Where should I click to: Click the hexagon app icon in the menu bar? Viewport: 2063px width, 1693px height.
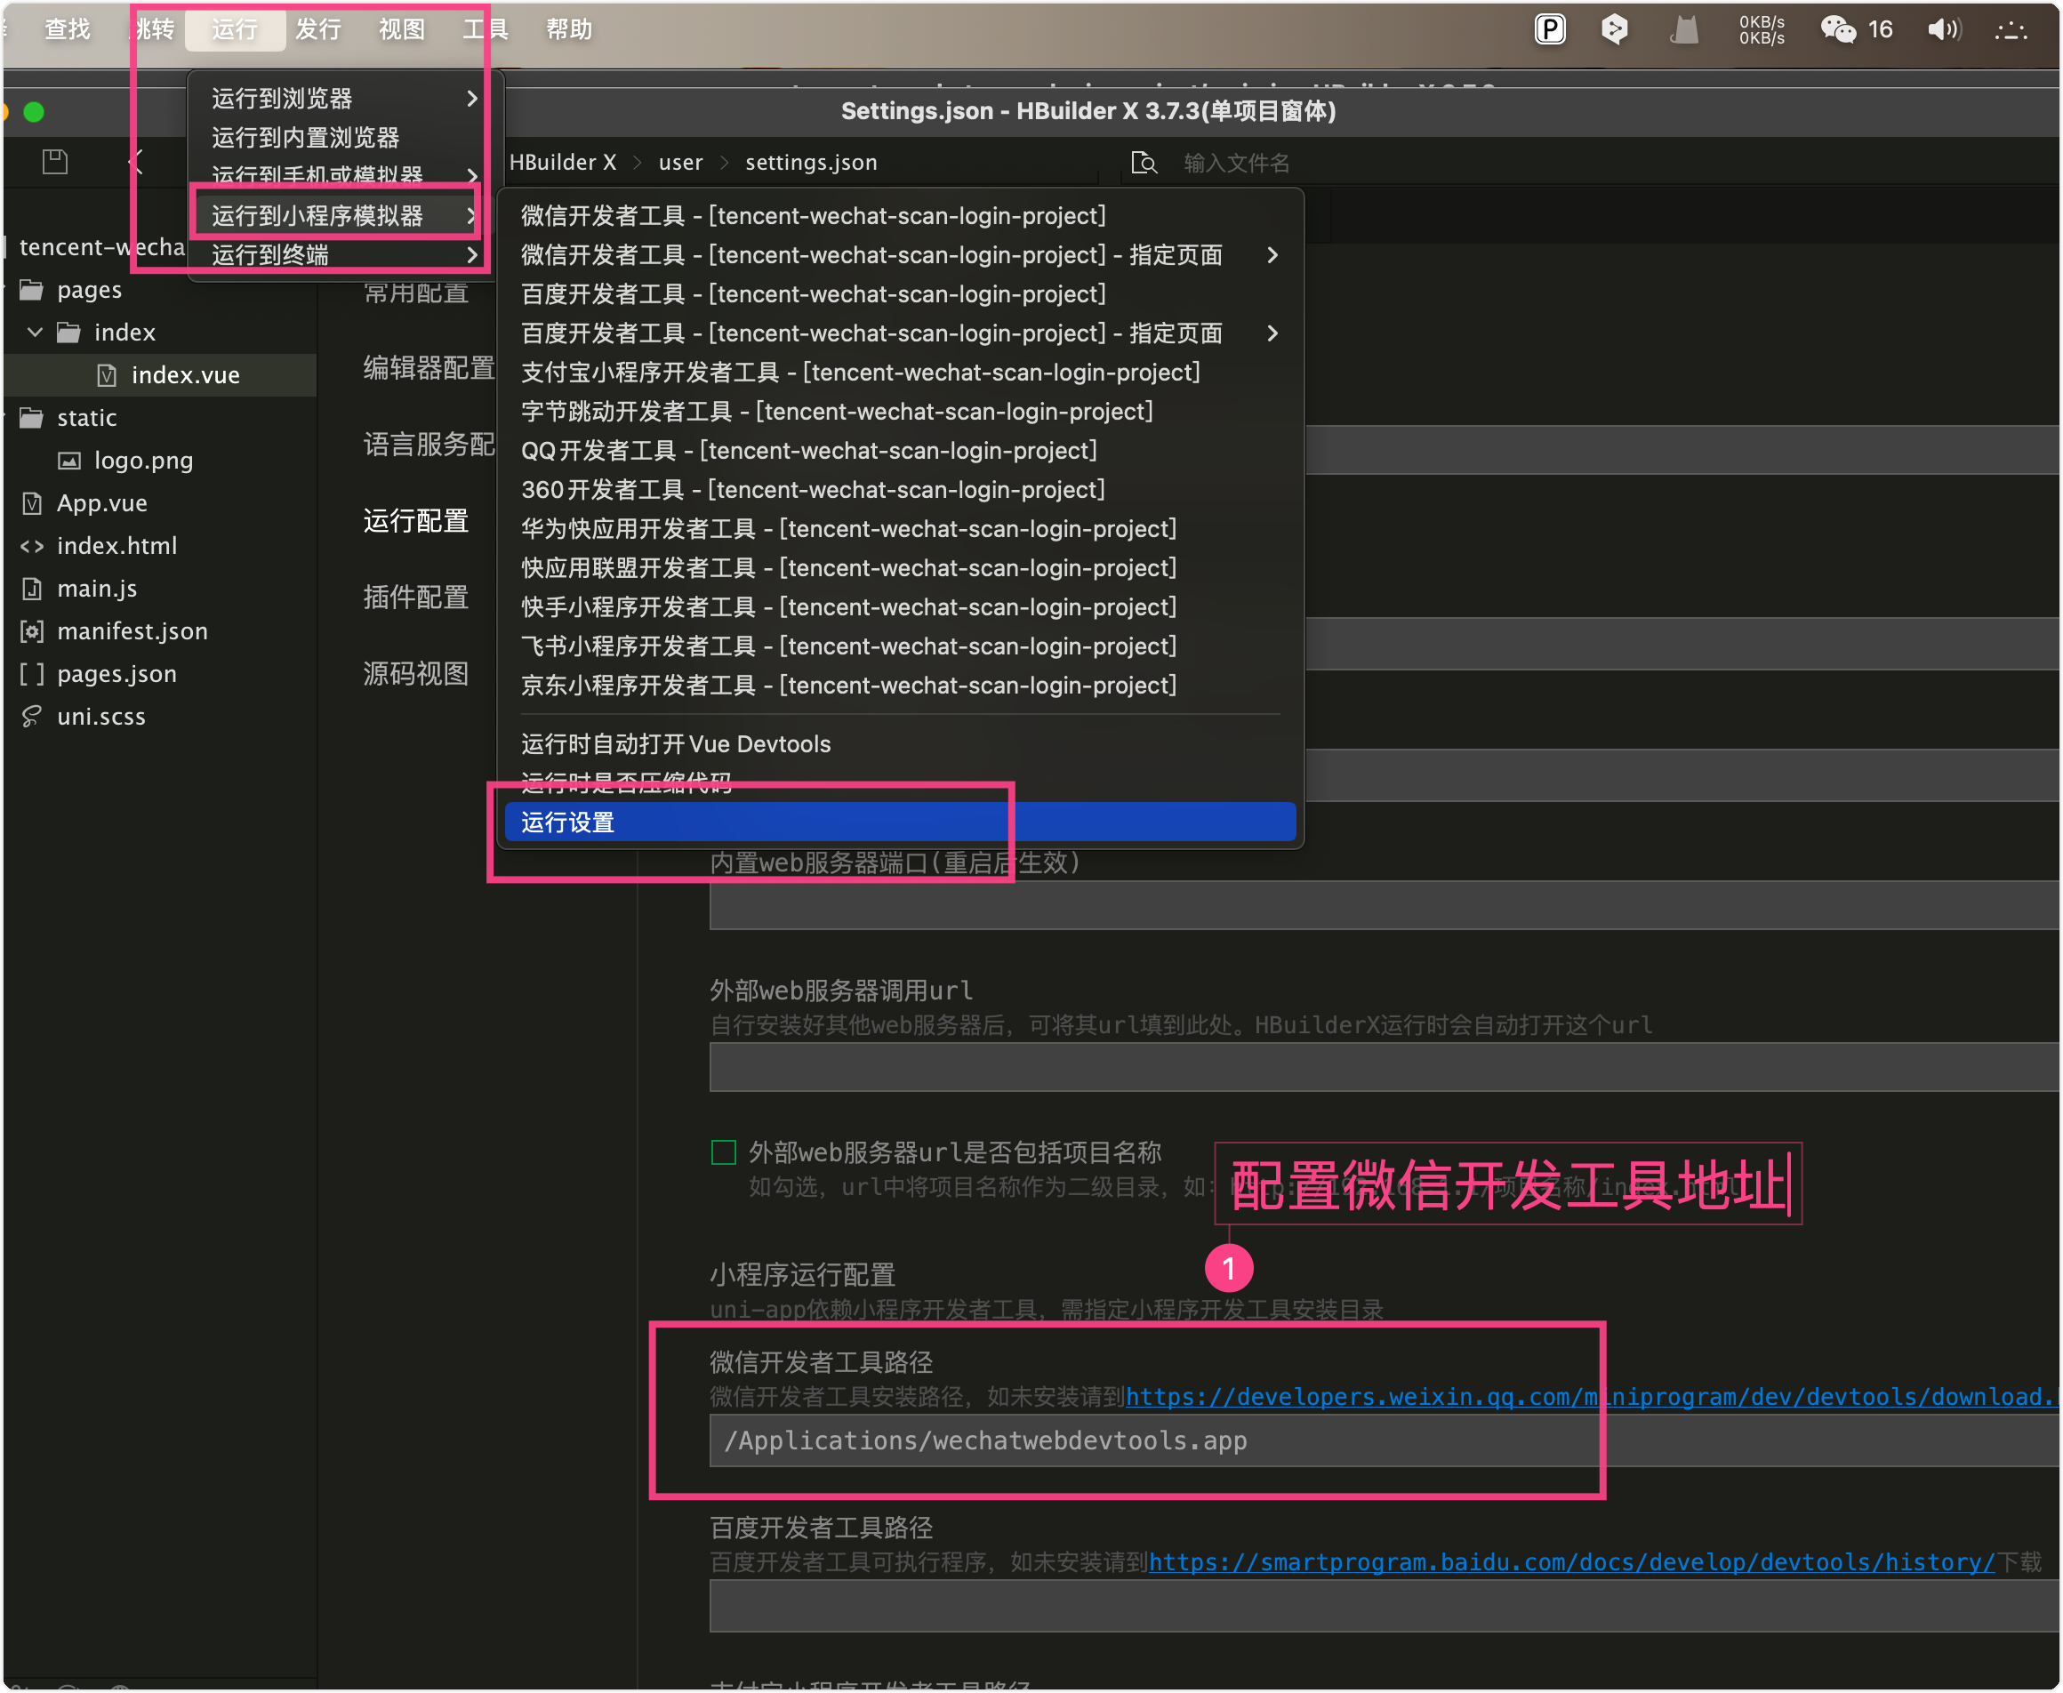click(x=1614, y=29)
